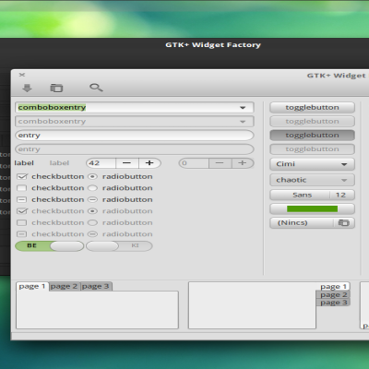Screen dimensions: 369x369
Task: Click the disabled entry text field
Action: pos(135,149)
